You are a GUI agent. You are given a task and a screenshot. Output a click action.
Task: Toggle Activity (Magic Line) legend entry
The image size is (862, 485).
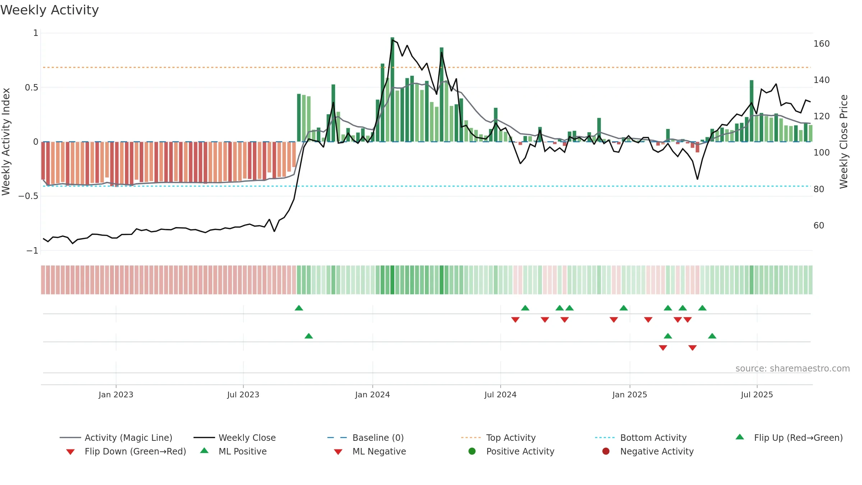coord(116,438)
